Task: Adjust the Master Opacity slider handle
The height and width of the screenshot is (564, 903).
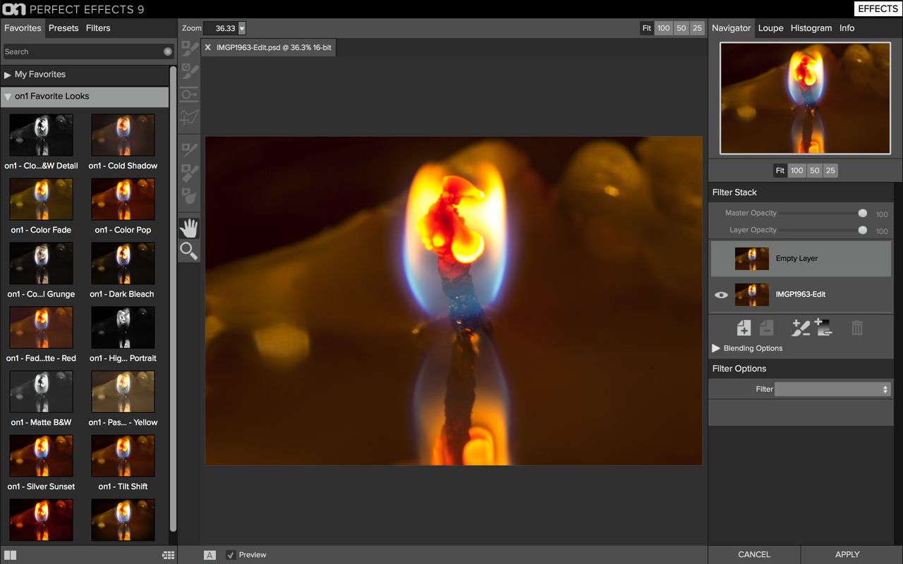Action: pos(862,213)
